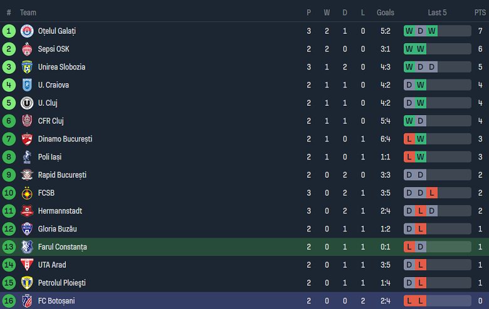Click the FCSB club crest icon
The height and width of the screenshot is (309, 489).
(26, 193)
